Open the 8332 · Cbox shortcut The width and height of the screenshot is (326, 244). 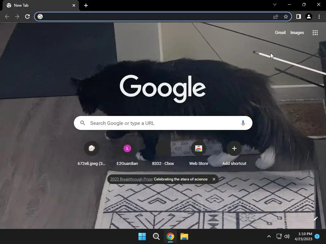(x=163, y=153)
